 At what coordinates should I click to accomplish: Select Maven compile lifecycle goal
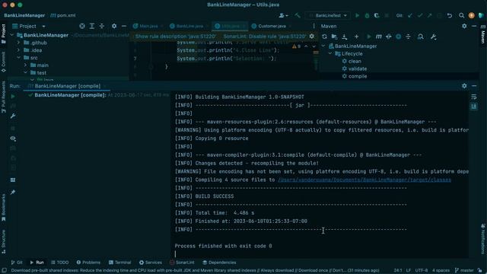tap(358, 76)
